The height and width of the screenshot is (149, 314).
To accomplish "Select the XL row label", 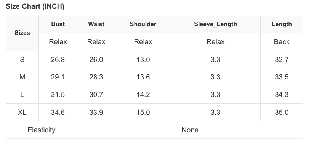I will 22,113.
